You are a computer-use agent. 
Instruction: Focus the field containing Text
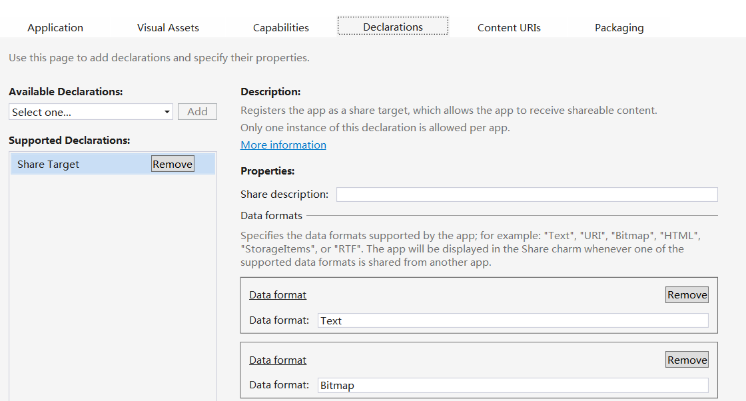coord(513,320)
